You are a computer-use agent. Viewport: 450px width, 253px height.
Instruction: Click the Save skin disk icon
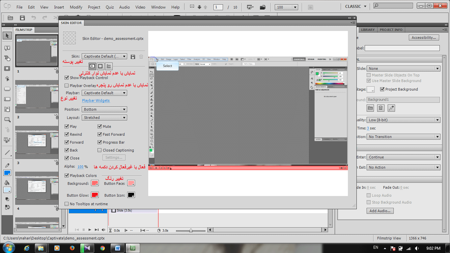click(x=133, y=57)
